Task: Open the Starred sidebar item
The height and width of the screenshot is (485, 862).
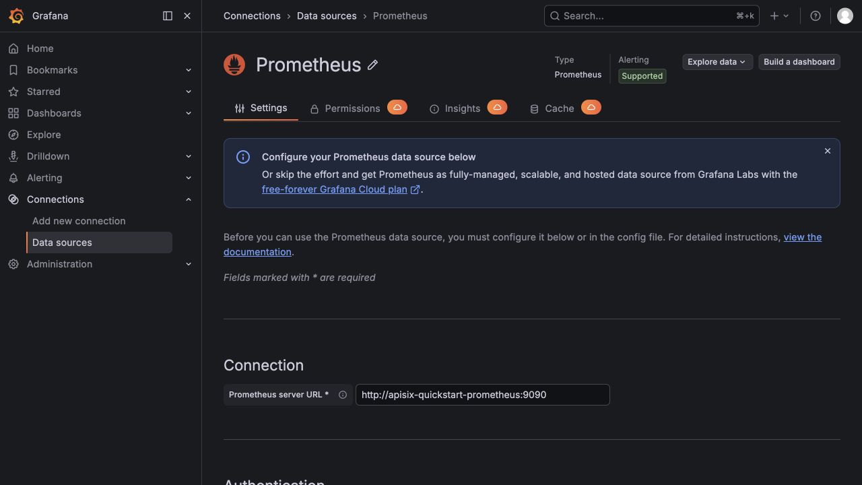Action: [43, 92]
